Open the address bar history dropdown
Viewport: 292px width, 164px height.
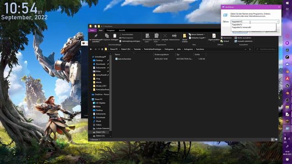pyautogui.click(x=245, y=49)
